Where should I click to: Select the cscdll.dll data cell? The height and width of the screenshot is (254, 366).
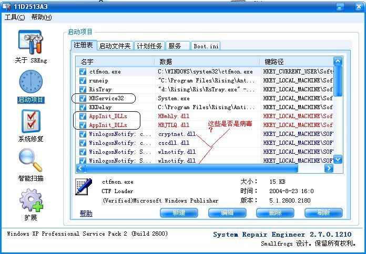point(174,143)
